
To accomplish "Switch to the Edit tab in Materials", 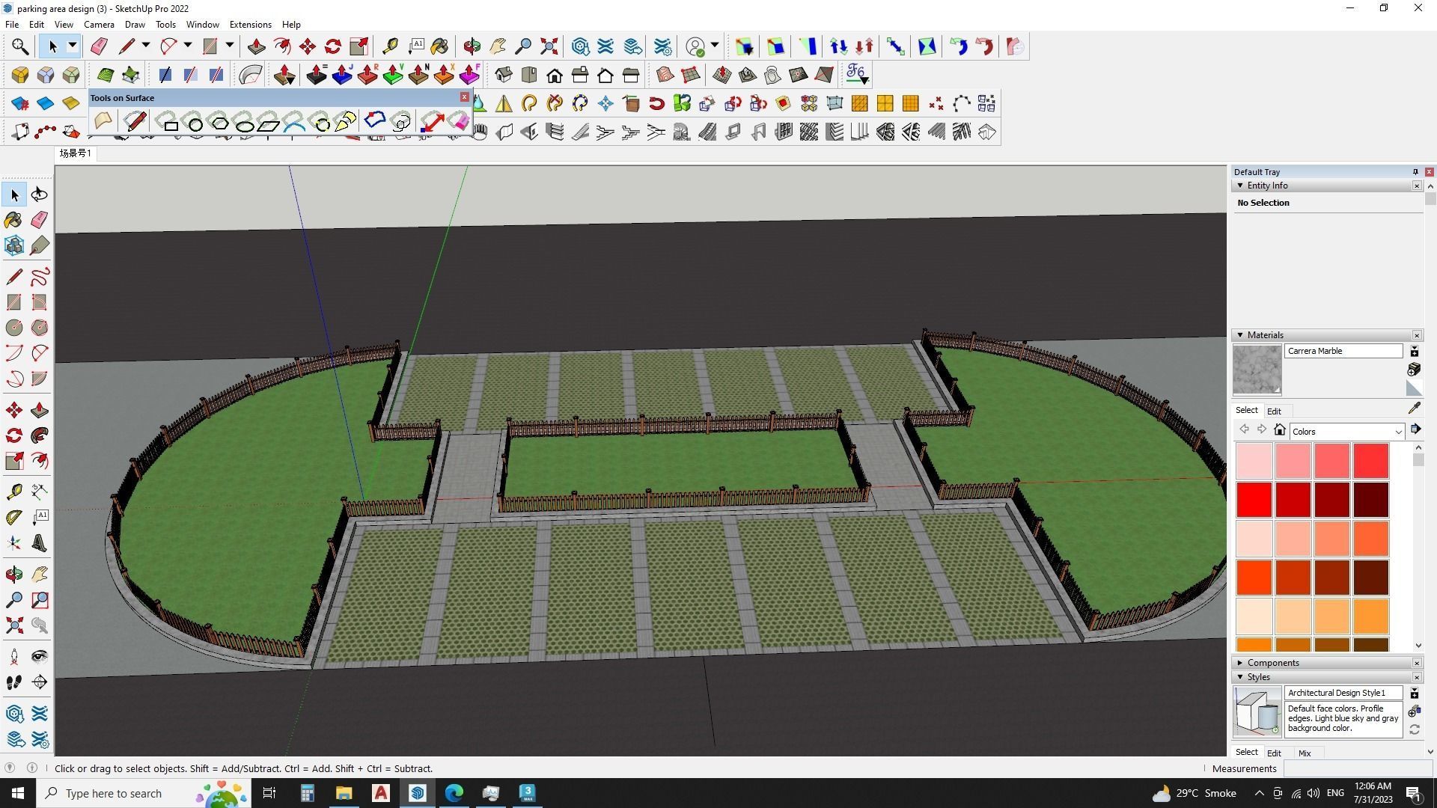I will [1274, 410].
